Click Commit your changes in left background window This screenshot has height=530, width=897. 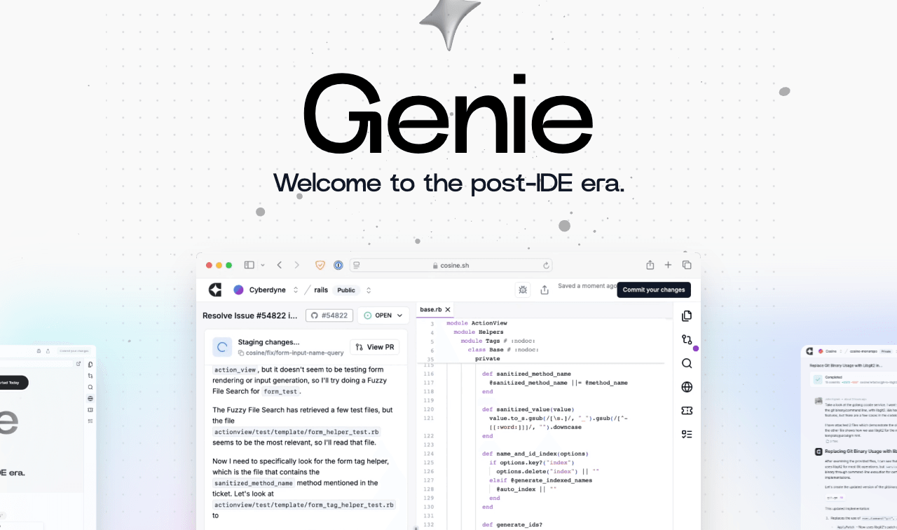tap(74, 351)
